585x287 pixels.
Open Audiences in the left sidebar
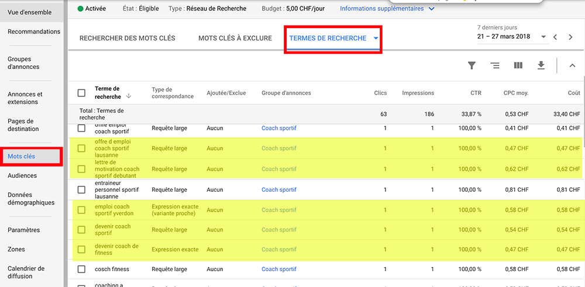pos(22,175)
